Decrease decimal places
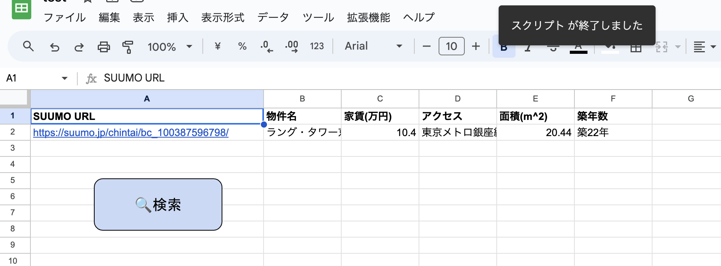Screen dimensions: 721x266 (x=267, y=47)
